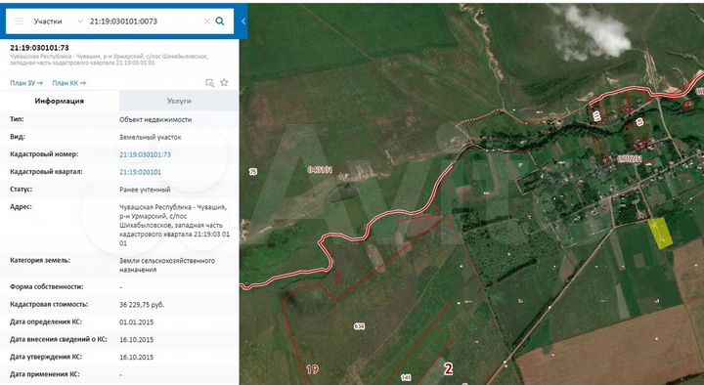
Task: Add parcel to favorites with star icon
Action: pos(224,82)
